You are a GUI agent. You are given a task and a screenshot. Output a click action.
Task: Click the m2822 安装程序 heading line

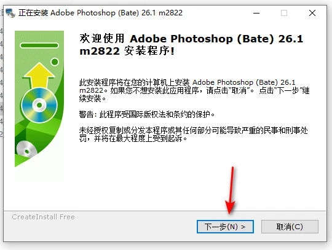tap(127, 51)
